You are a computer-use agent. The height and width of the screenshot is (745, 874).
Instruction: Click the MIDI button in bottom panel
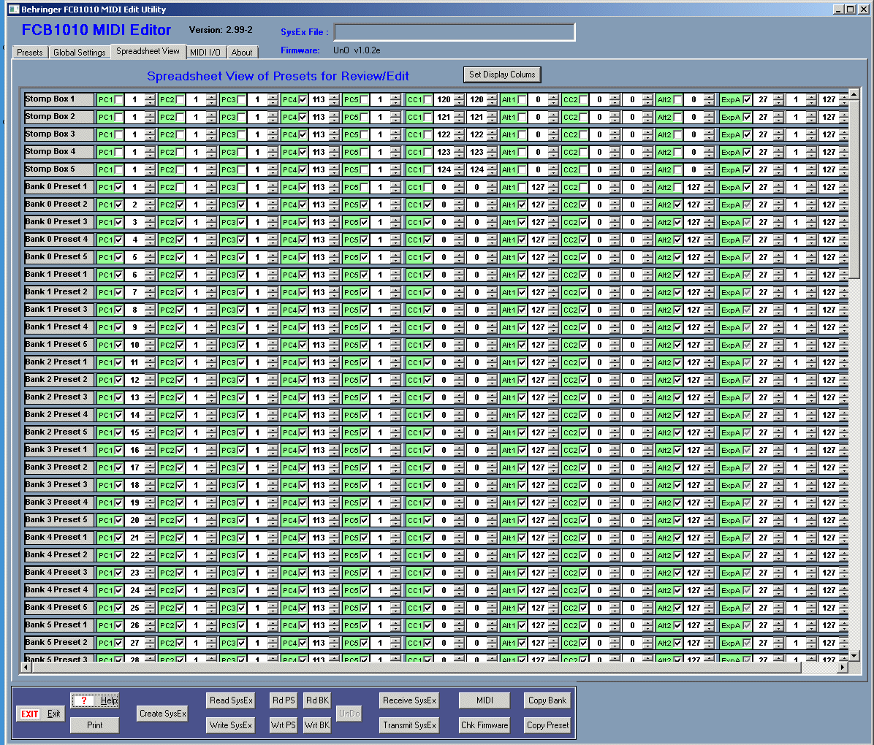[x=484, y=700]
